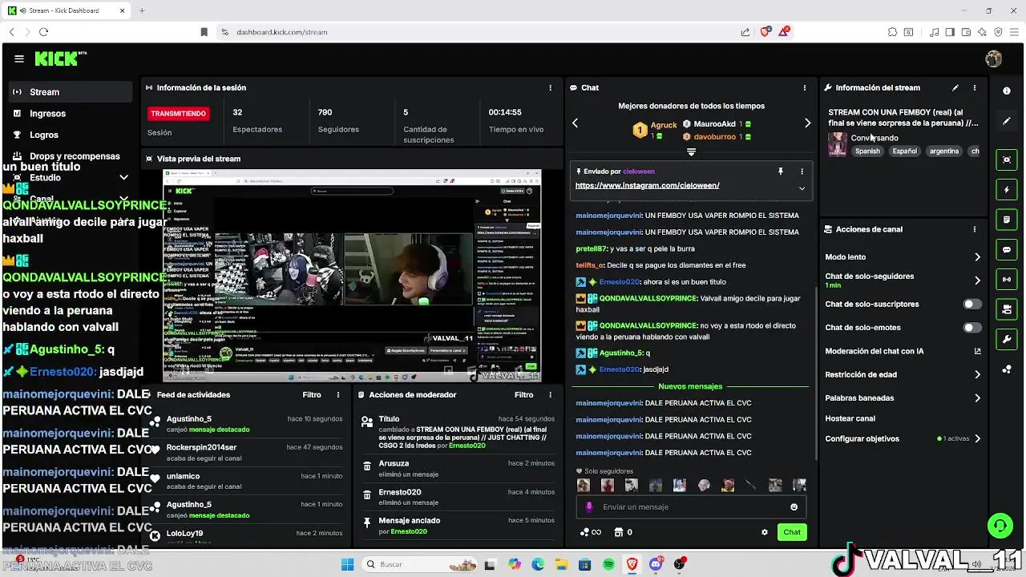Toggle Chat de solo-suscriptores switch
This screenshot has width=1026, height=577.
click(972, 305)
